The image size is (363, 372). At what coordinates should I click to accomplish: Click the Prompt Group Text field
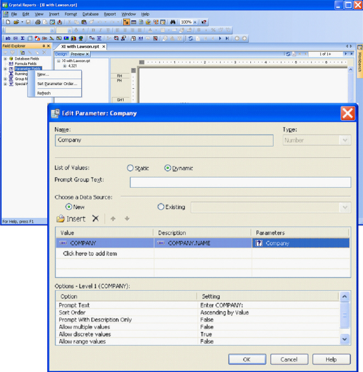coord(240,182)
